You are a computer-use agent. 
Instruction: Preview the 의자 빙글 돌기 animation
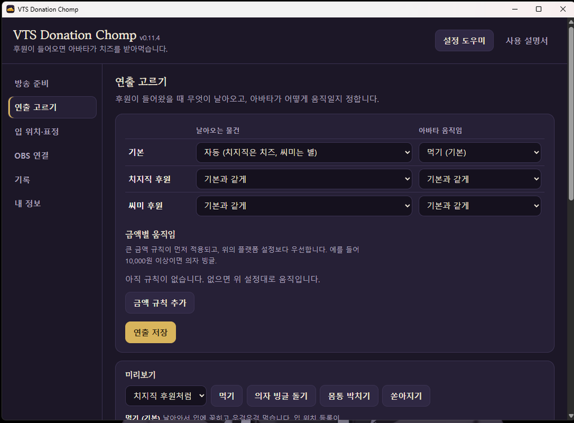[281, 395]
